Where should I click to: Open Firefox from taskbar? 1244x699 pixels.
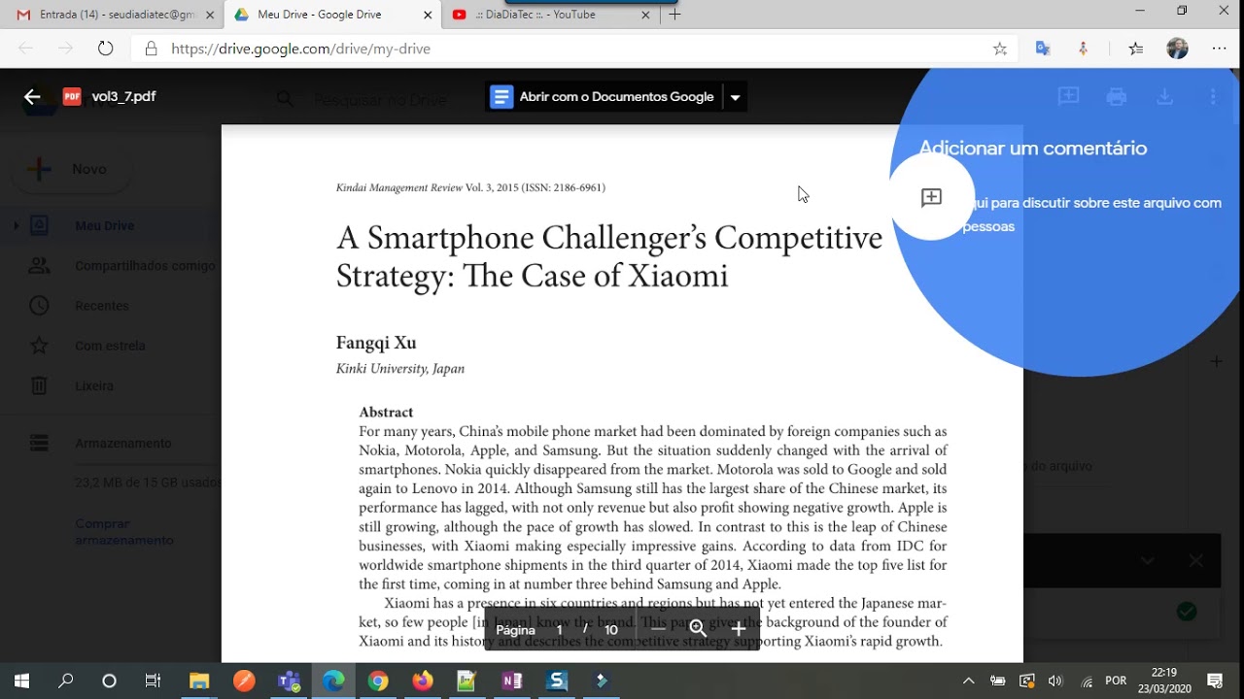tap(422, 682)
